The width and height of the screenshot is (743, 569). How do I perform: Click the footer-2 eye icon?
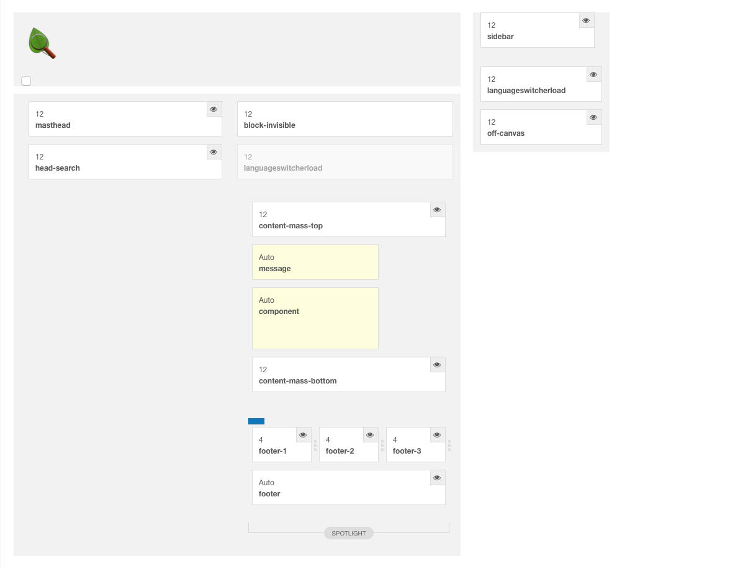(370, 435)
